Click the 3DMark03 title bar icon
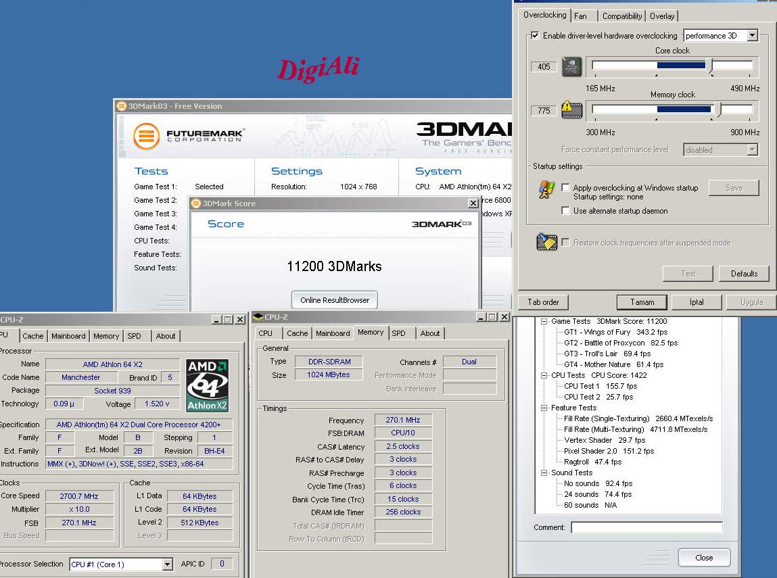Screen dimensions: 777x578 point(122,105)
